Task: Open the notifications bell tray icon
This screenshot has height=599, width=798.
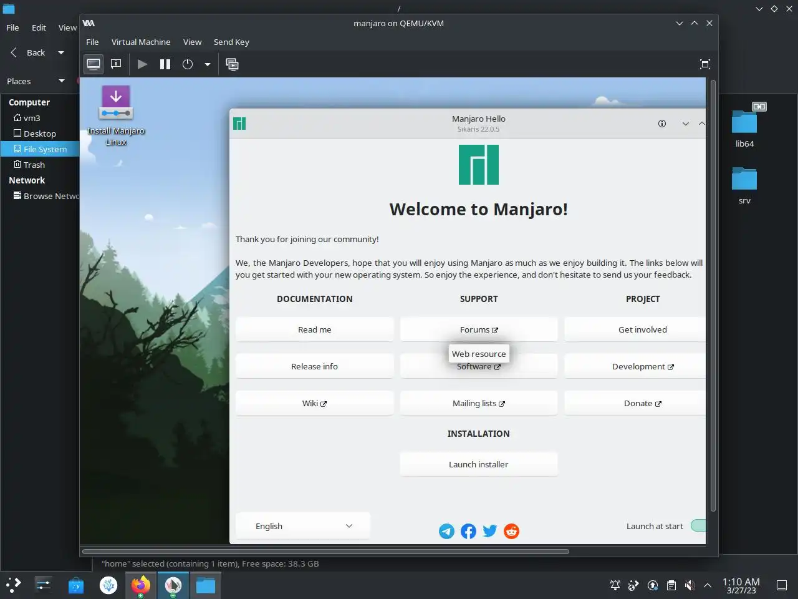Action: click(615, 585)
